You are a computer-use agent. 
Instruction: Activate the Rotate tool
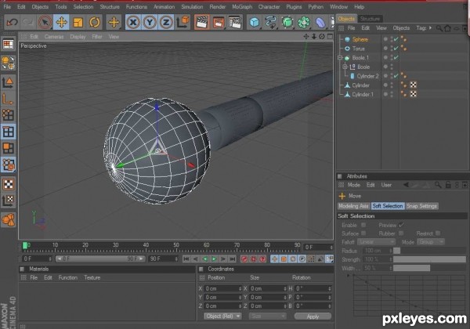pos(95,22)
